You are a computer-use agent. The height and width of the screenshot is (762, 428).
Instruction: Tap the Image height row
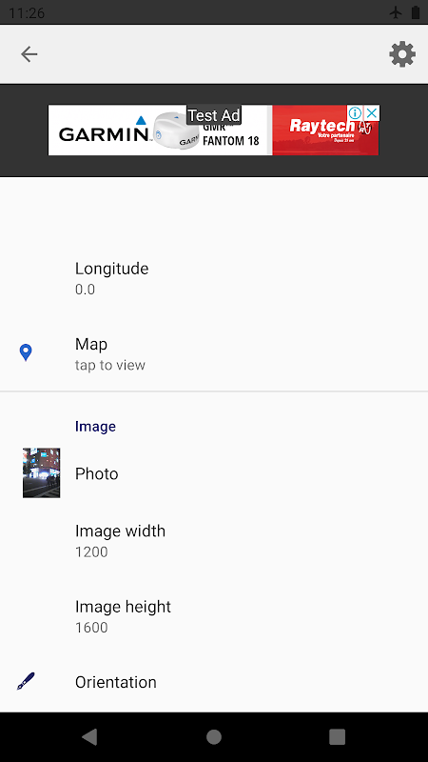tap(214, 616)
